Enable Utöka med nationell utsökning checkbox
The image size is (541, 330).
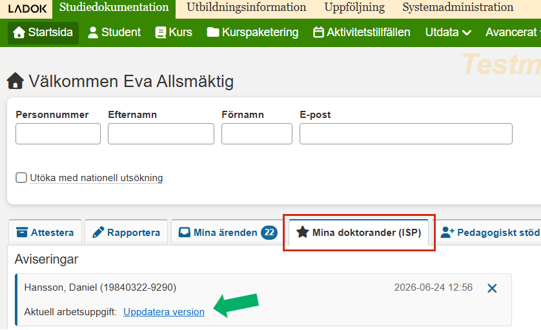pos(21,178)
